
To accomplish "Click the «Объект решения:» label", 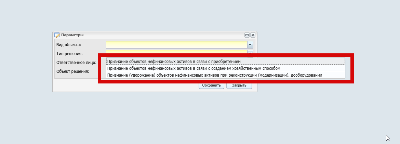I will coord(73,71).
